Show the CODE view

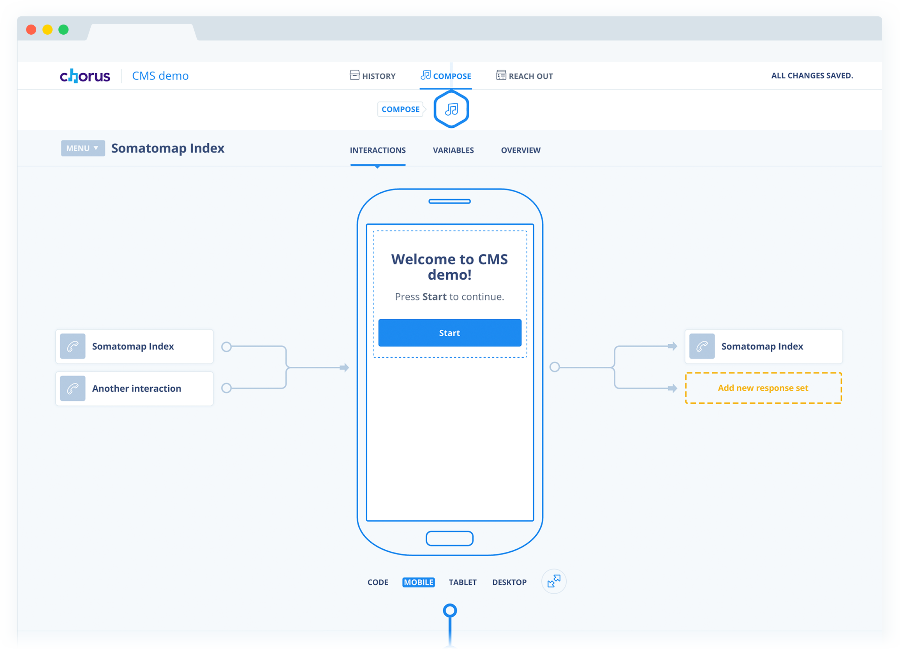[377, 582]
